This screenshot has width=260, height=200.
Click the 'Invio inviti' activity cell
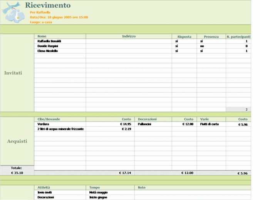[45, 192]
